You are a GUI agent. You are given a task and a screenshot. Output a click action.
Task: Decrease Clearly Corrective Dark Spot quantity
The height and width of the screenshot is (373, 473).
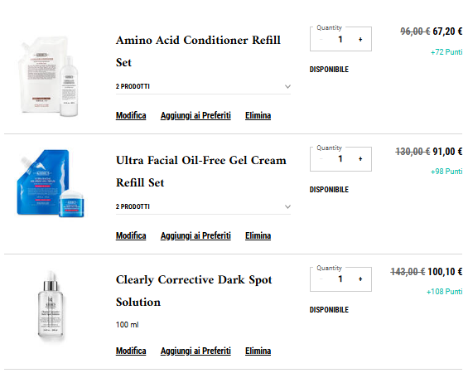(321, 279)
